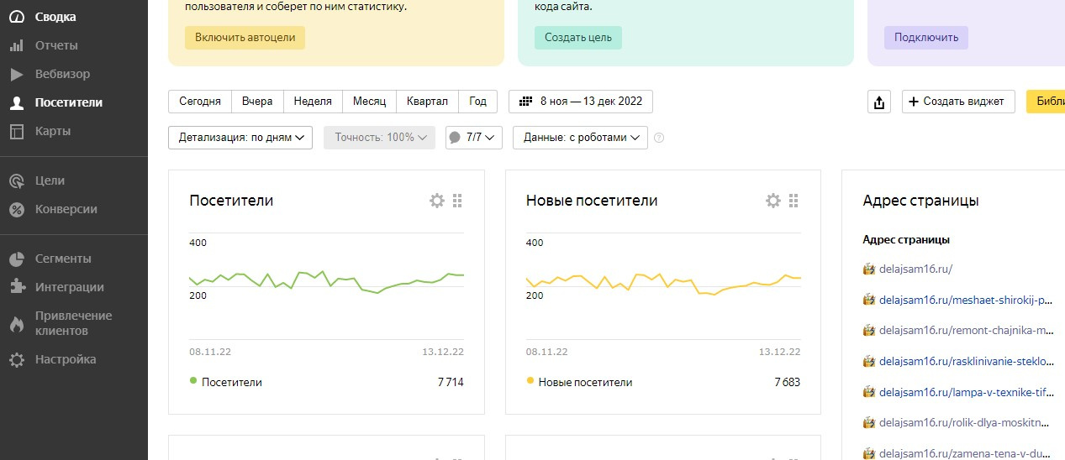The image size is (1065, 460).
Task: Click Включить автоцели button
Action: click(x=245, y=38)
